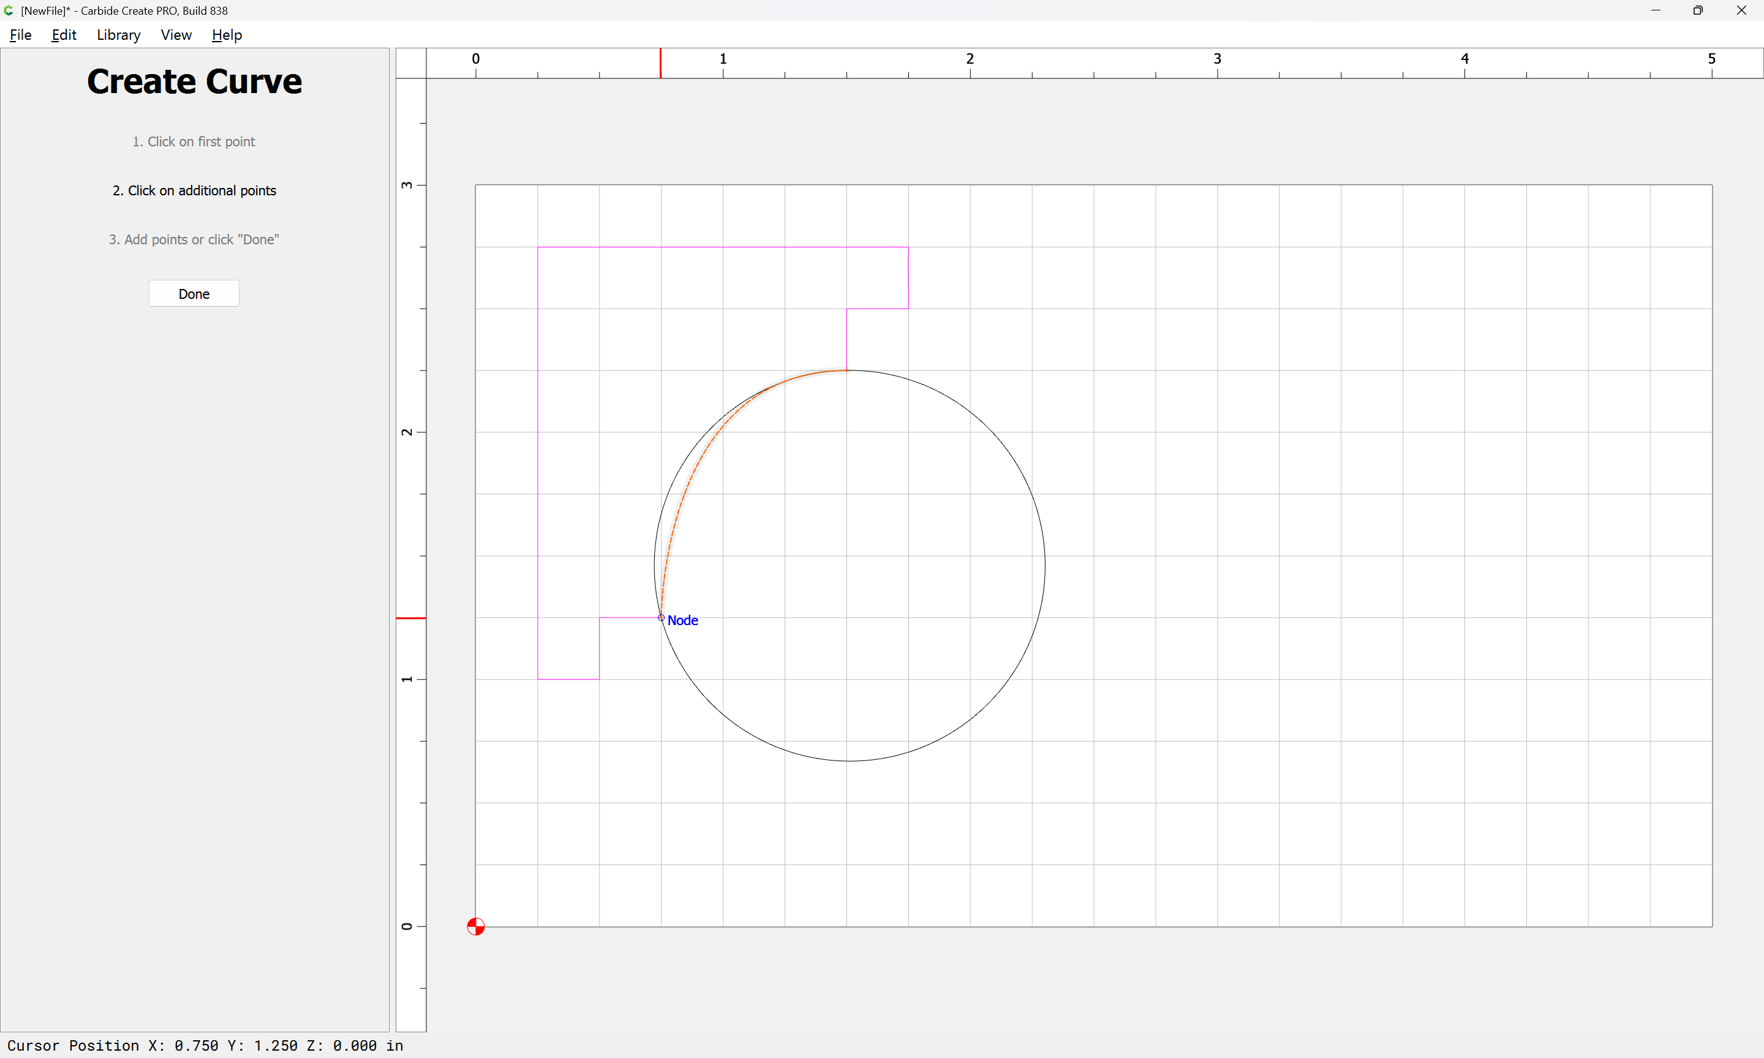The width and height of the screenshot is (1764, 1058).
Task: Open the Library menu
Action: [118, 35]
